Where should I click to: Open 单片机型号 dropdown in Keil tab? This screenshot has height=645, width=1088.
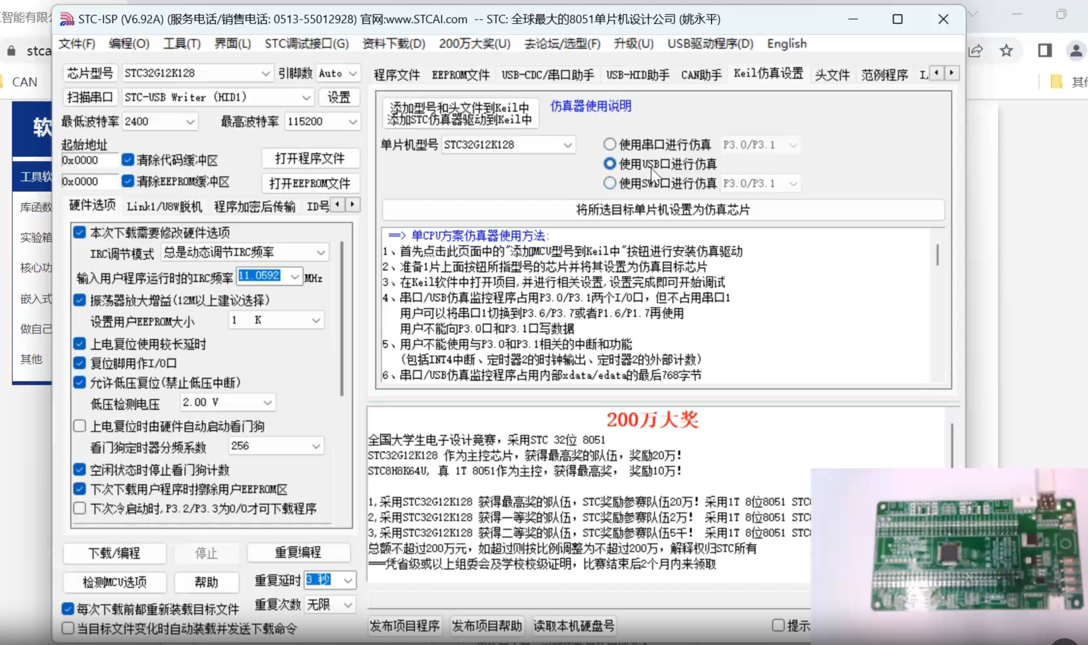pos(508,145)
